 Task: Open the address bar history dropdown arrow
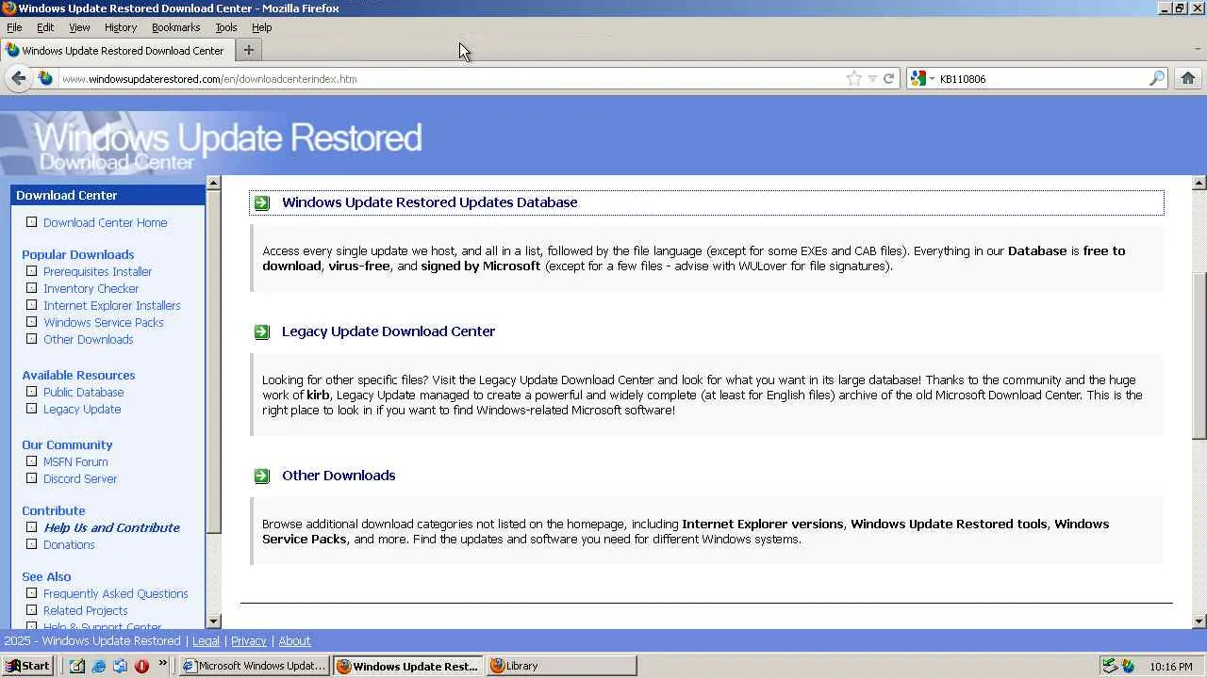[872, 79]
